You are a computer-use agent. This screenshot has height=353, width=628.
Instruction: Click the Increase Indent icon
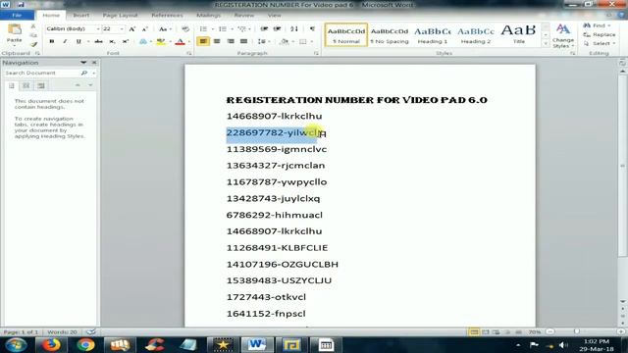[x=277, y=28]
